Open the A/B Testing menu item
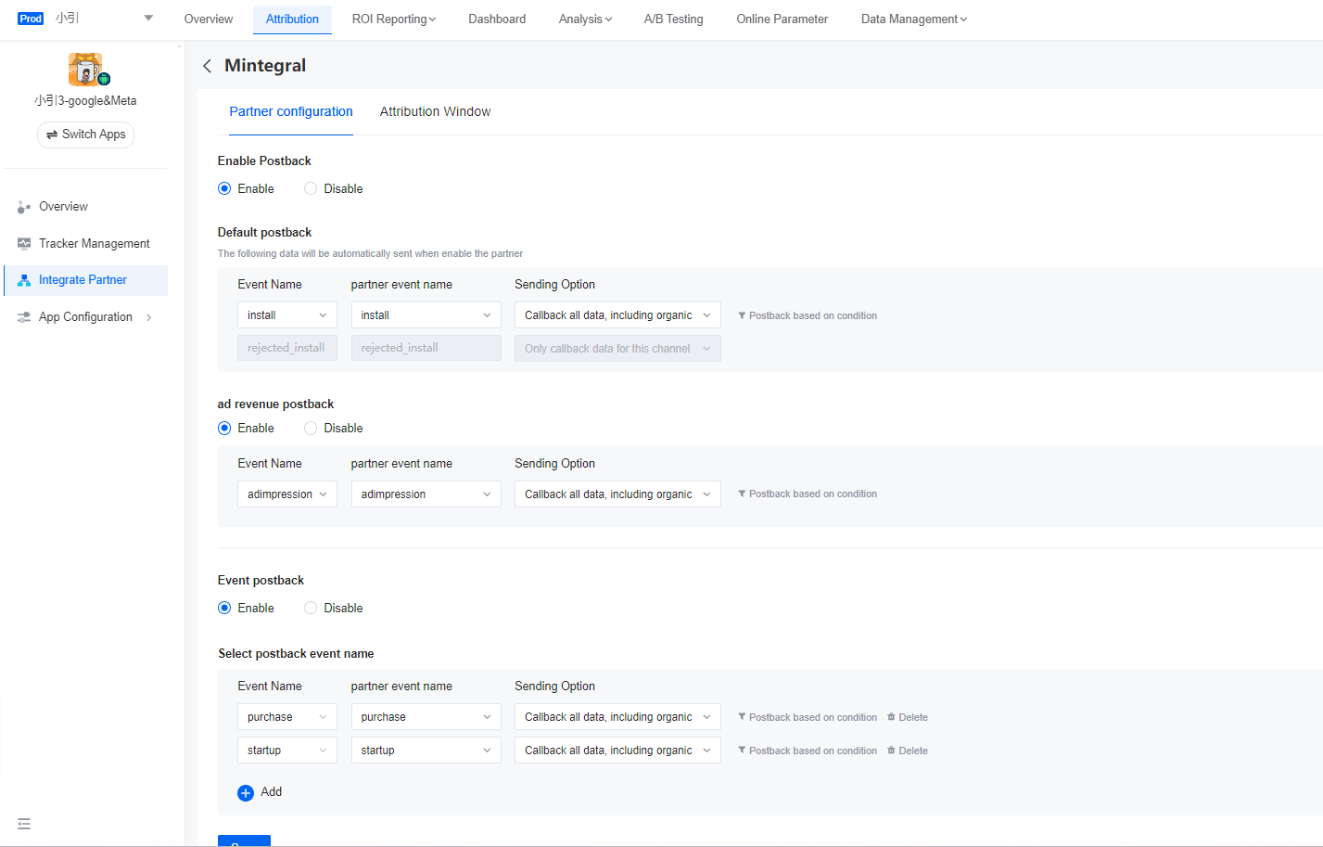The image size is (1323, 847). (x=673, y=19)
